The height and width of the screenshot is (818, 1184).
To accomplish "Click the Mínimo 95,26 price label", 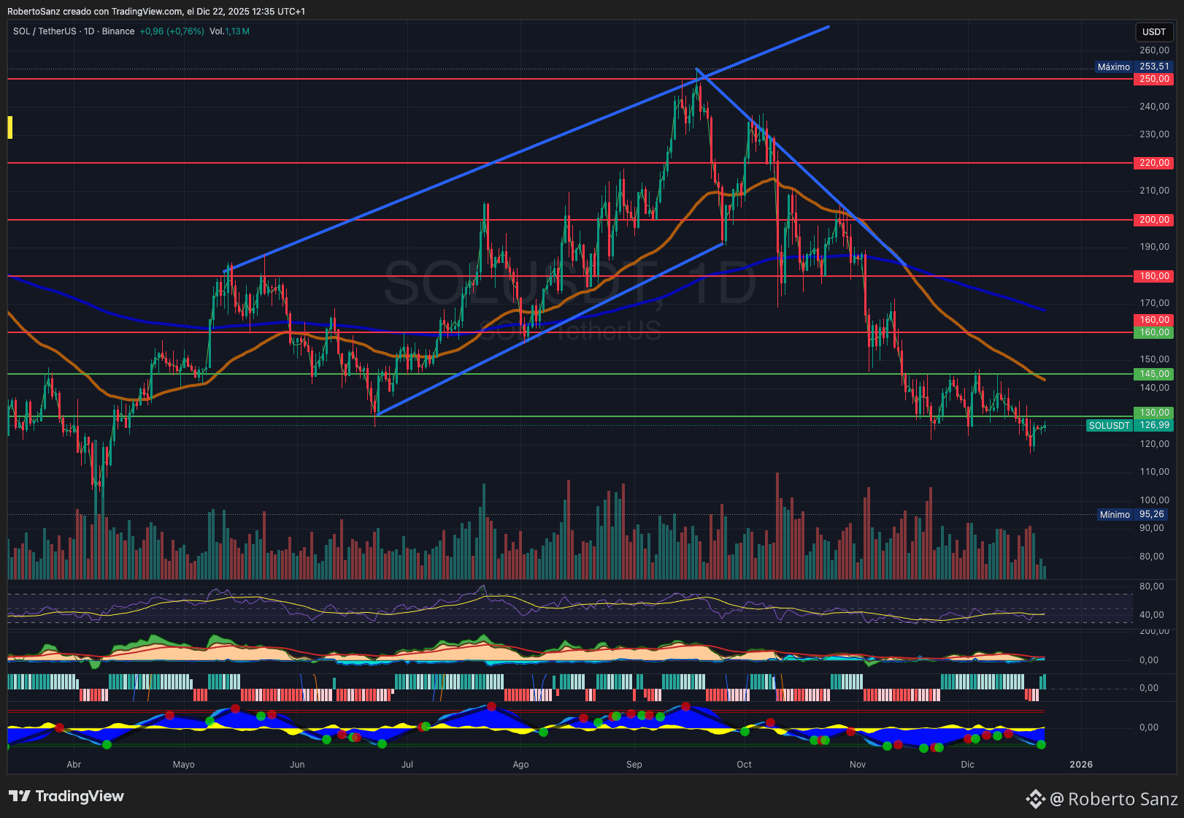I will [1132, 514].
